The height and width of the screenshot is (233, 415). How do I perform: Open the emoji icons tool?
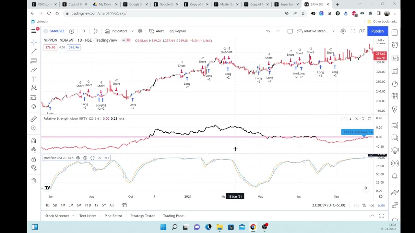pos(34,106)
